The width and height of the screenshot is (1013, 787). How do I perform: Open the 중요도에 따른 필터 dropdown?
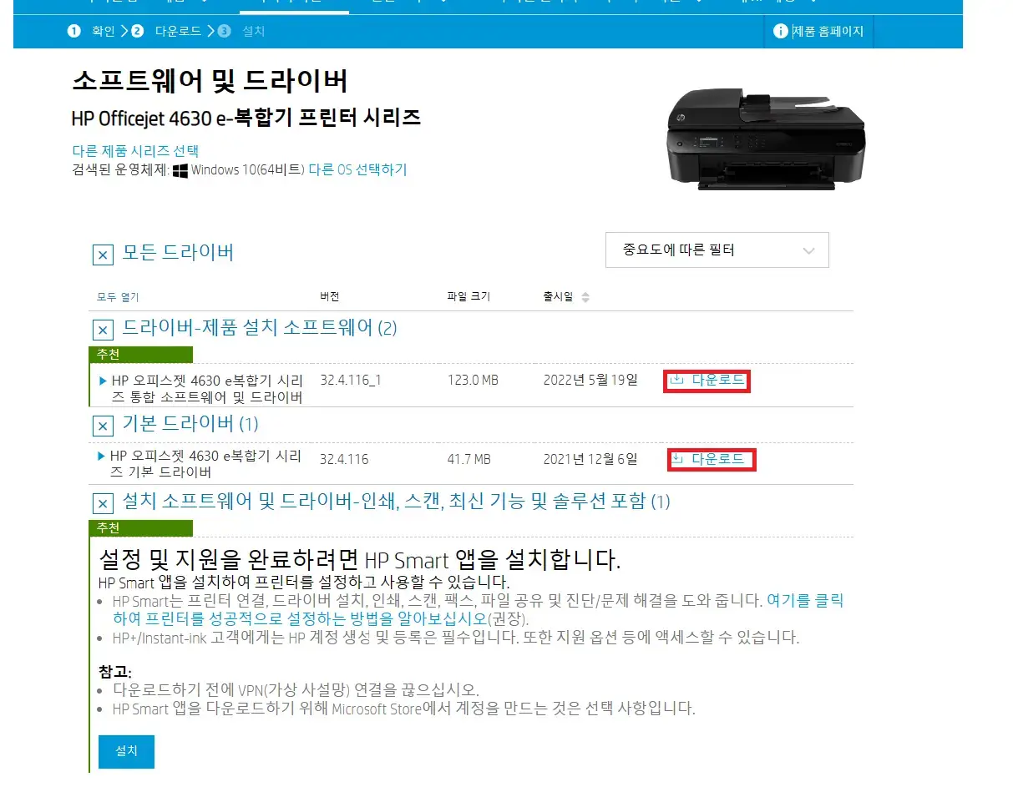point(717,250)
